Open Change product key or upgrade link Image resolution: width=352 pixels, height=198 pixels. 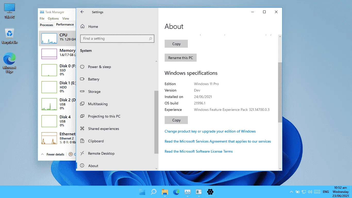click(x=210, y=131)
